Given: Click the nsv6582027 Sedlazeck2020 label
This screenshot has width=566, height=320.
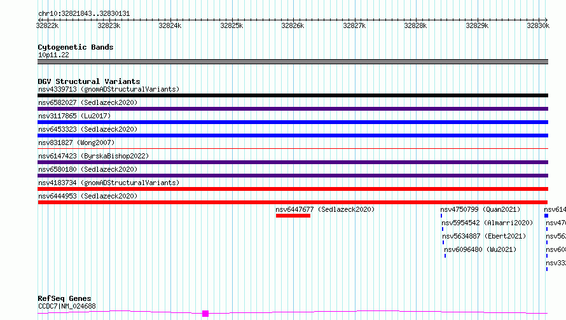Looking at the screenshot, I should (x=88, y=102).
